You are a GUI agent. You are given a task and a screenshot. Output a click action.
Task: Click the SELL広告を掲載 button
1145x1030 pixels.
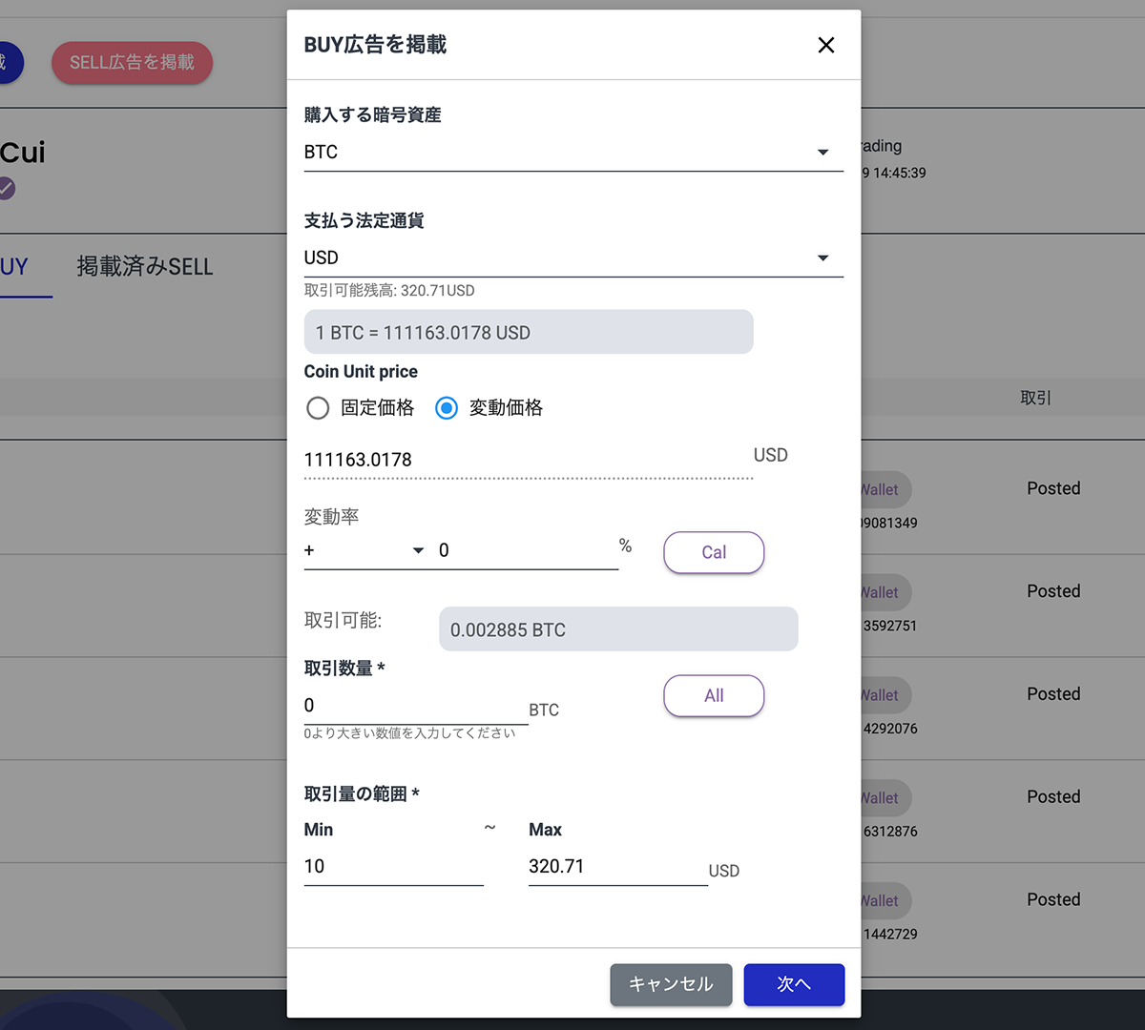(x=132, y=63)
